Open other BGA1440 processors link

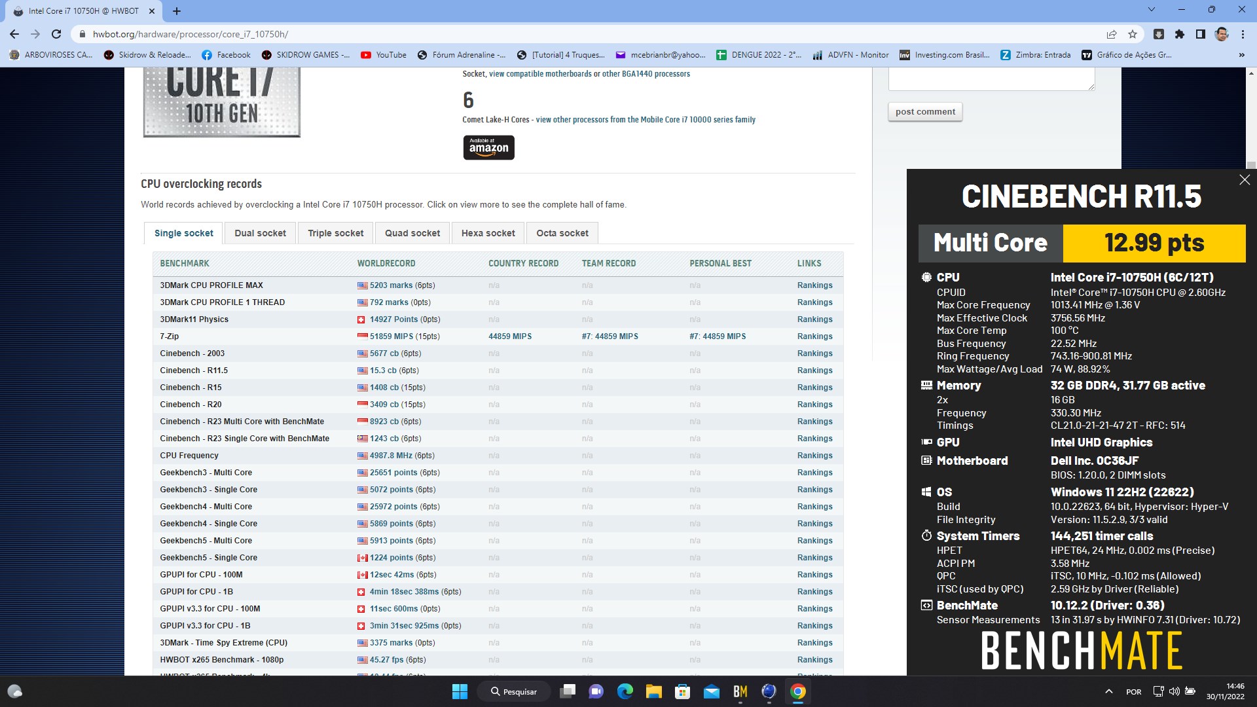point(646,74)
